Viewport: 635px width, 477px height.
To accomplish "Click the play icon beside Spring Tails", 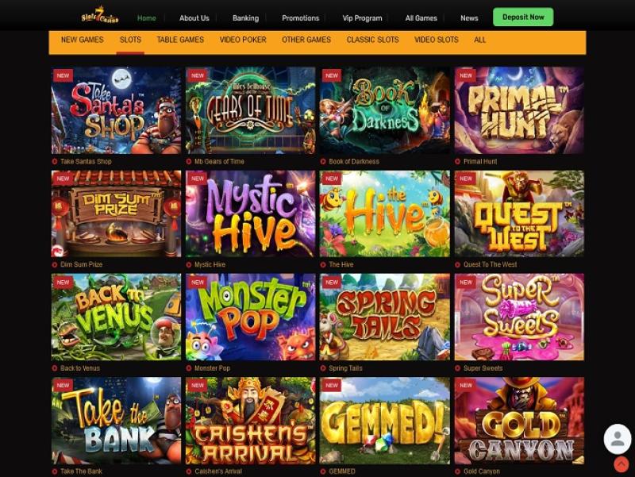I will (x=323, y=368).
